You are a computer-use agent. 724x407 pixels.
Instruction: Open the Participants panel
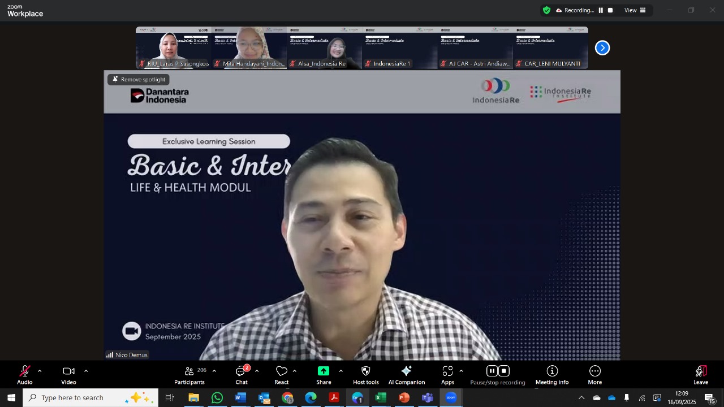tap(189, 375)
